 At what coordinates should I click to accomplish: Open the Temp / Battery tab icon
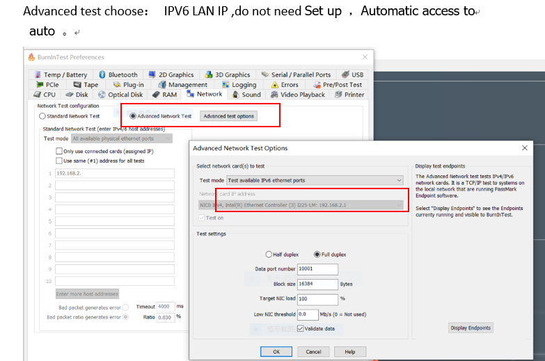38,74
